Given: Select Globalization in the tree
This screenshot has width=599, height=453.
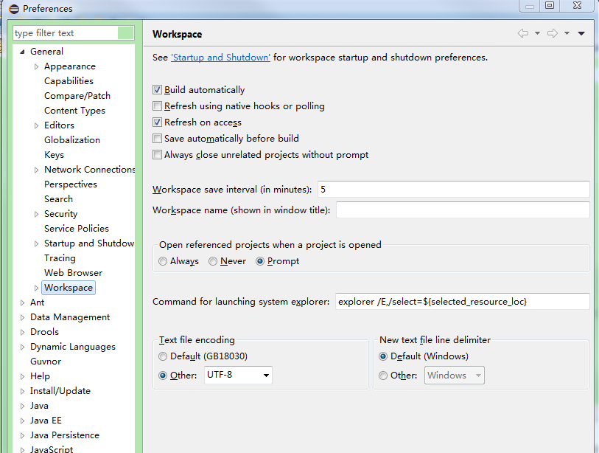Looking at the screenshot, I should click(72, 140).
